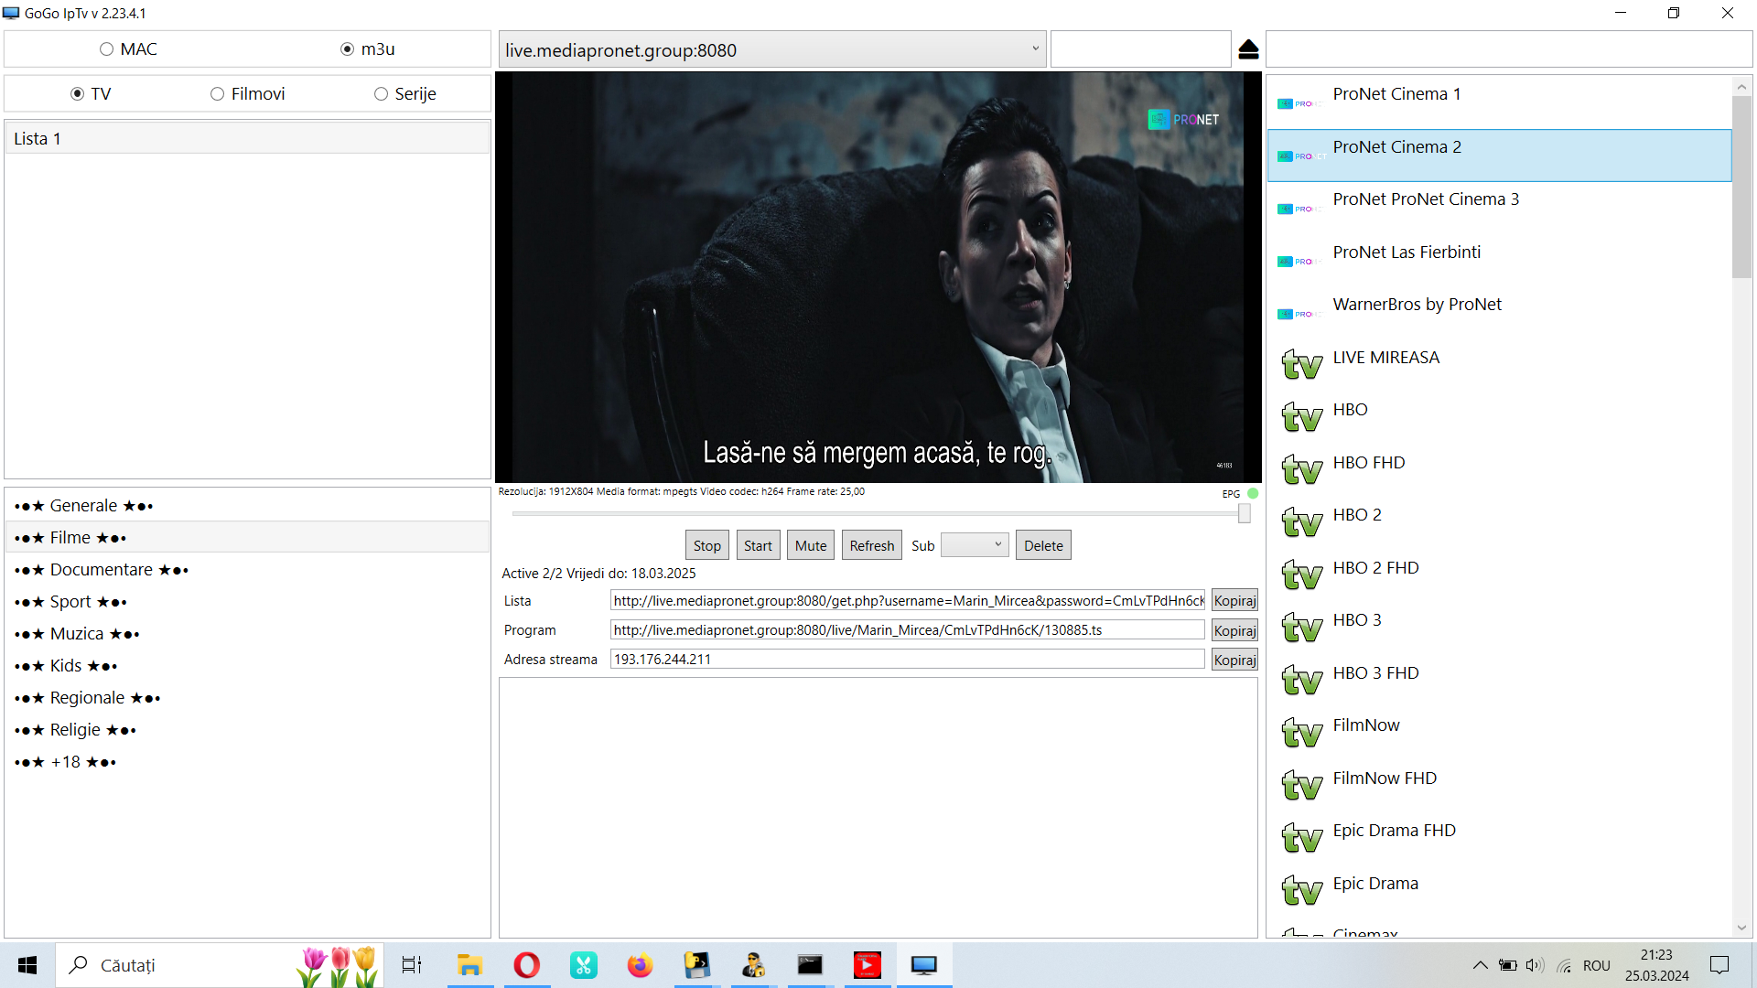Click the WarnerBros by ProNet logo
The width and height of the screenshot is (1757, 988).
pos(1299,314)
